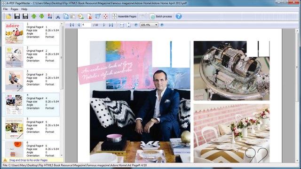Open help with blue question mark
The image size is (301, 169).
click(179, 16)
